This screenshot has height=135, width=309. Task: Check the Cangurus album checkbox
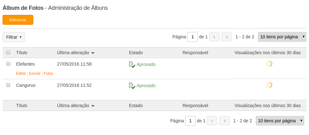(8, 85)
